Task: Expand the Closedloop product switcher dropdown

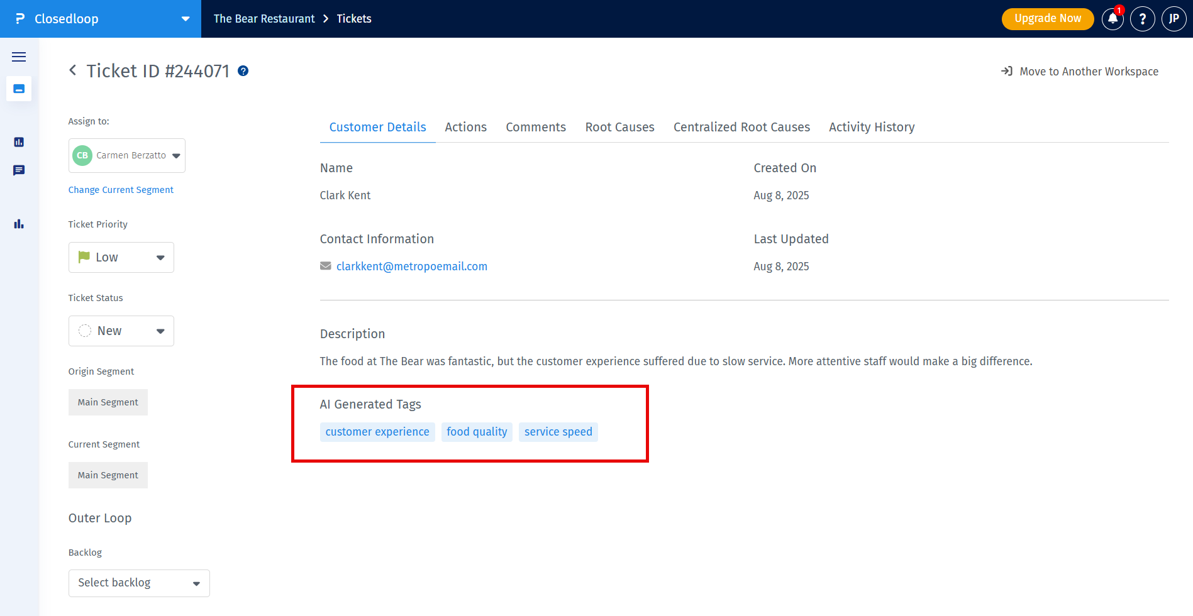Action: (x=185, y=19)
